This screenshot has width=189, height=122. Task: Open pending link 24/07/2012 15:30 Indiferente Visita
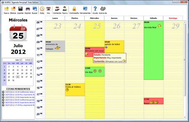point(20,92)
